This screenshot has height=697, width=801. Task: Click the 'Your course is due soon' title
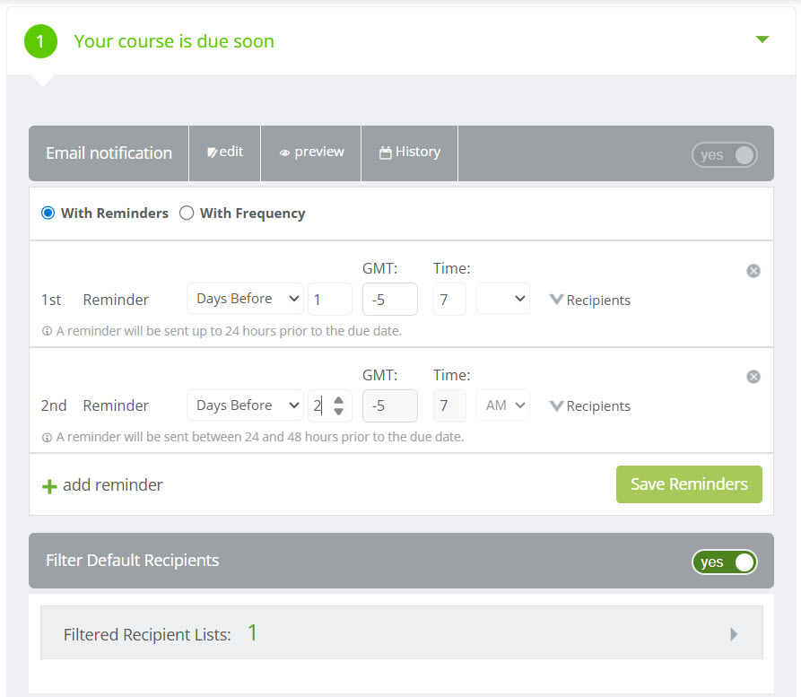(x=174, y=41)
